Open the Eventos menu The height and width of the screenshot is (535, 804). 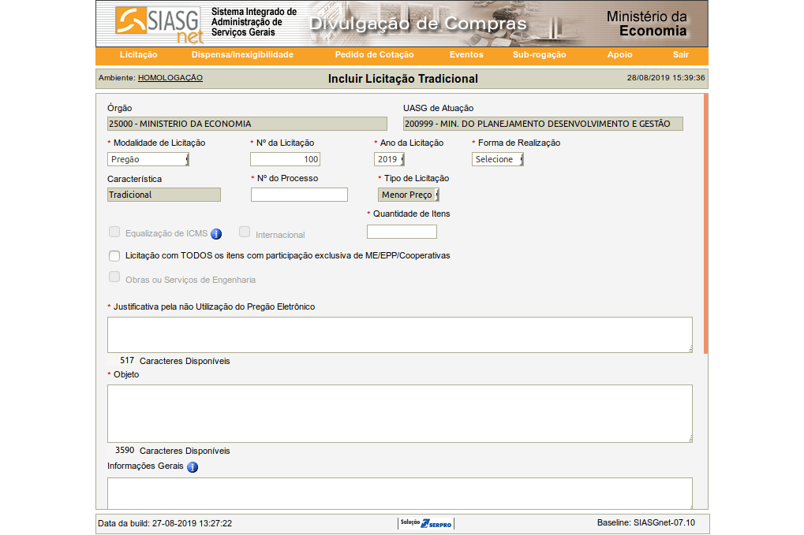(x=466, y=55)
